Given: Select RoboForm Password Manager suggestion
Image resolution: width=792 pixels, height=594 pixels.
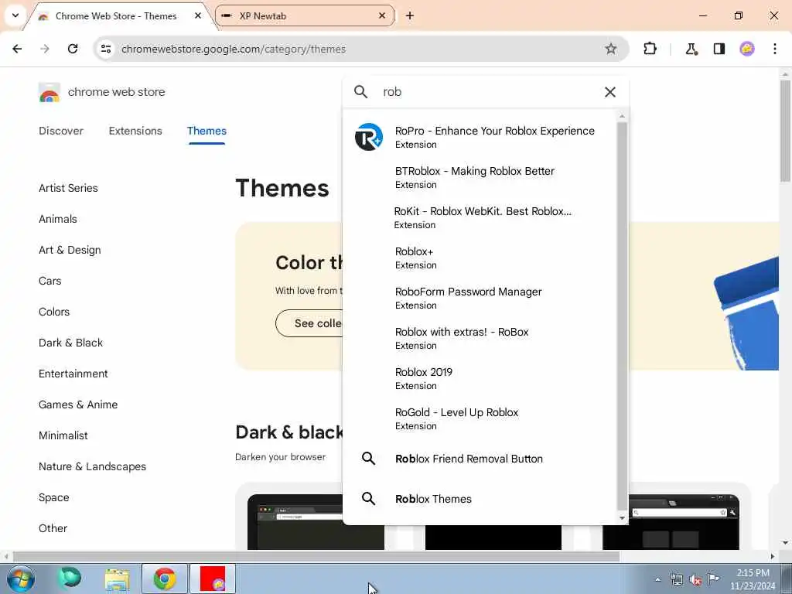Looking at the screenshot, I should (x=480, y=298).
